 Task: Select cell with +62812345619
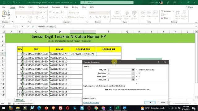point(60,95)
